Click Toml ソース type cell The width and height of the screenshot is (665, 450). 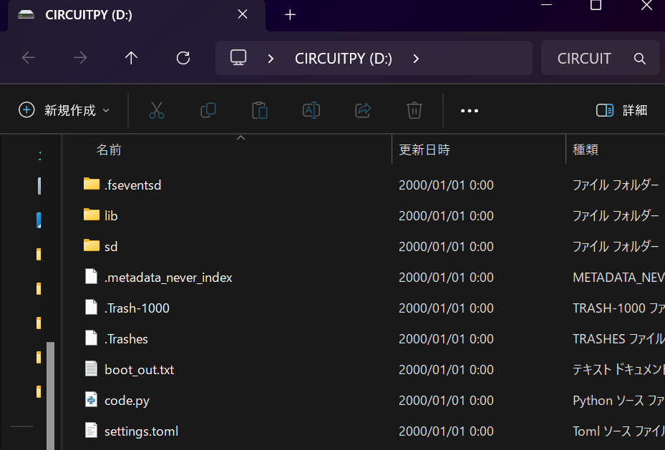[x=618, y=431]
